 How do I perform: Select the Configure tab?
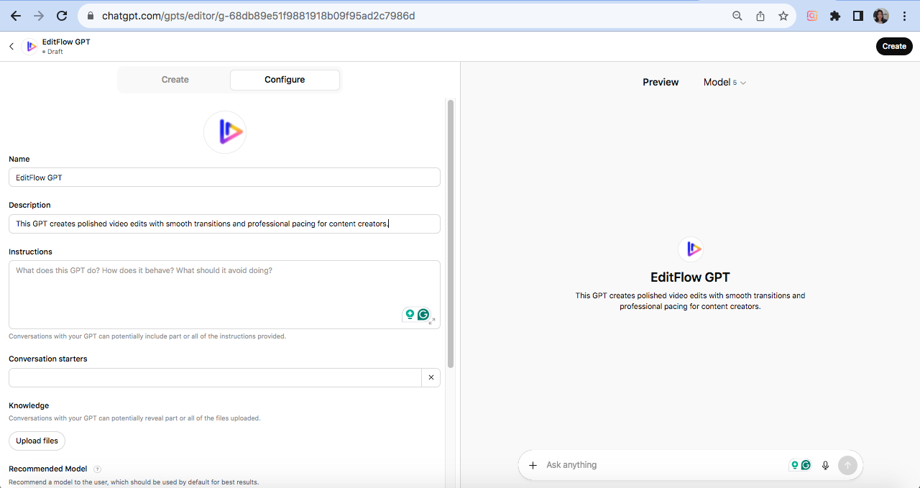(x=285, y=80)
